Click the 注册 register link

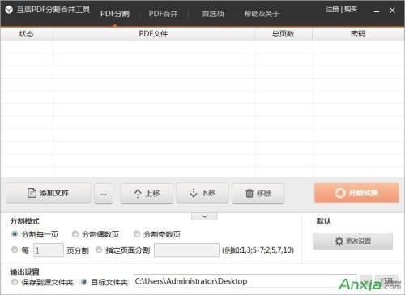click(x=332, y=10)
